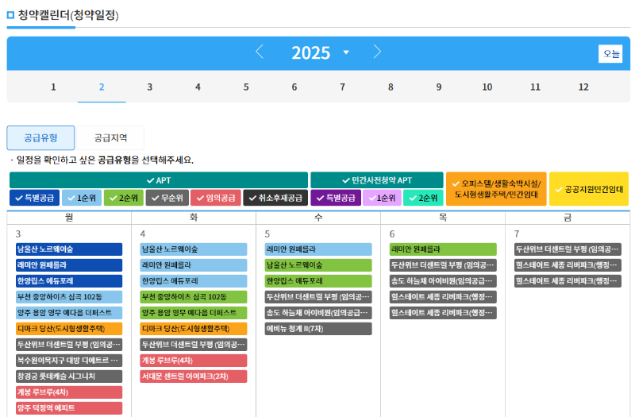
Task: Go to next year arrow
Action: click(377, 52)
